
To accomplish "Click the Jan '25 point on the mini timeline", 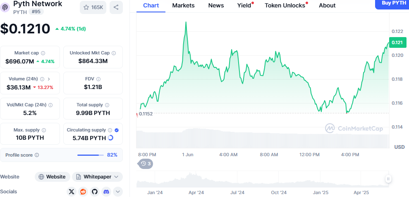I will [321, 192].
